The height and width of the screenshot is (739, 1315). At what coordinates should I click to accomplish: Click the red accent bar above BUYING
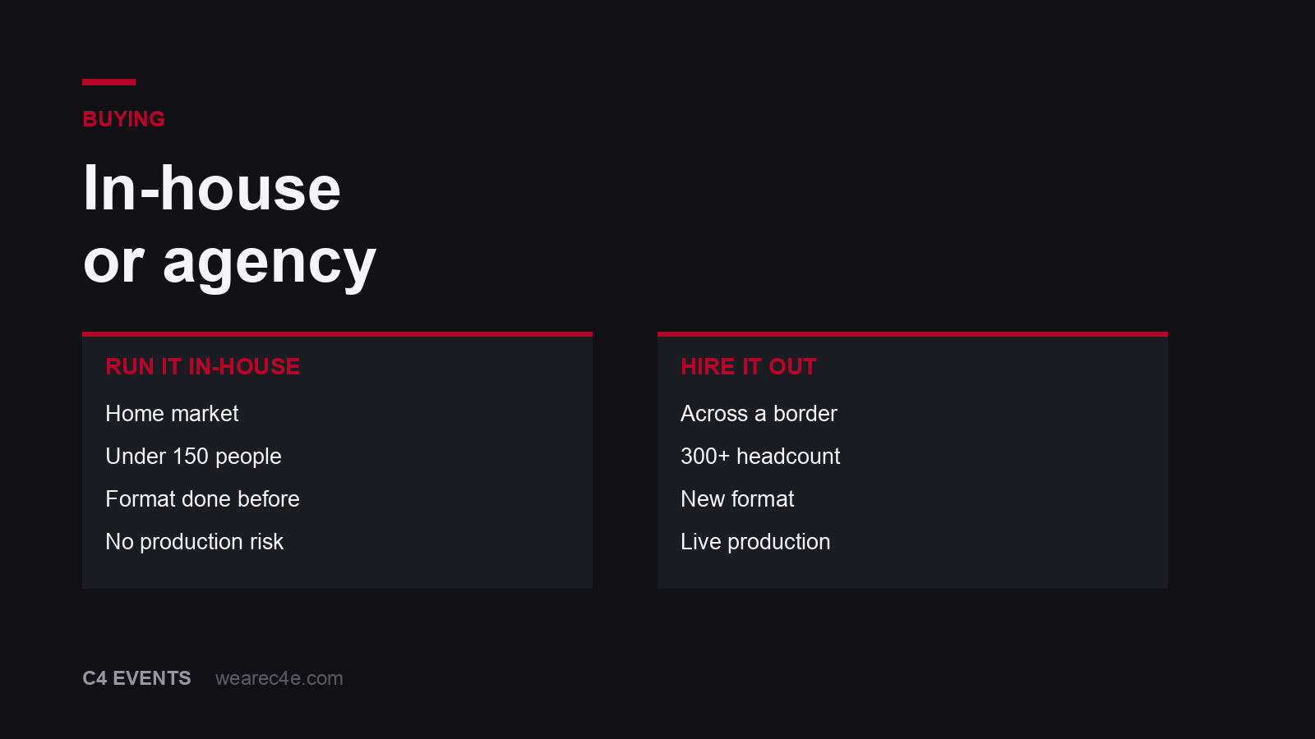click(x=108, y=82)
